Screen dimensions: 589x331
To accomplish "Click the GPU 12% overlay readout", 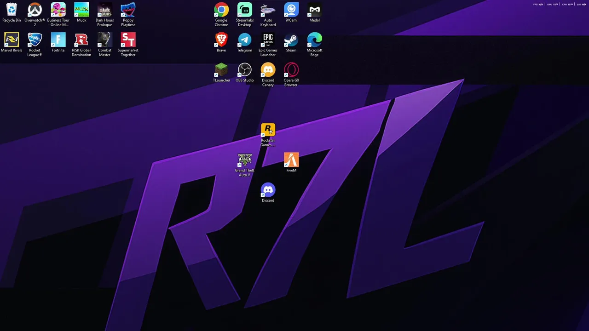I will click(553, 4).
